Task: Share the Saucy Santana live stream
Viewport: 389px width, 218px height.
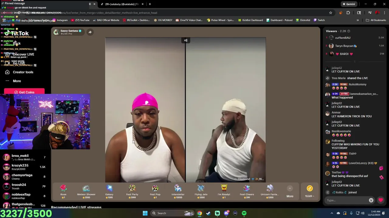Action: [90, 32]
